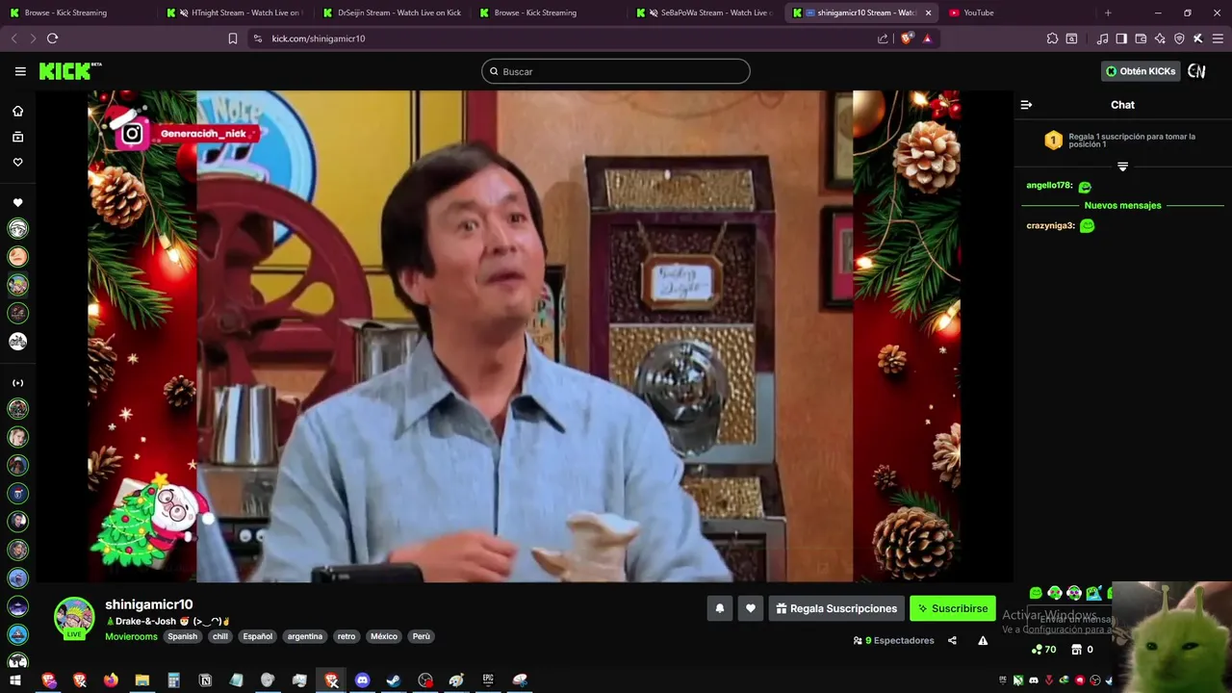Click angello178 username in chat
Image resolution: width=1232 pixels, height=693 pixels.
[x=1049, y=186]
